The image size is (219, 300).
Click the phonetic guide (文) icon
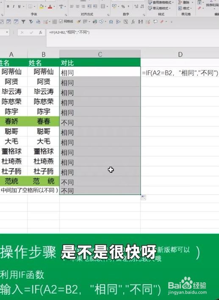coord(61,7)
